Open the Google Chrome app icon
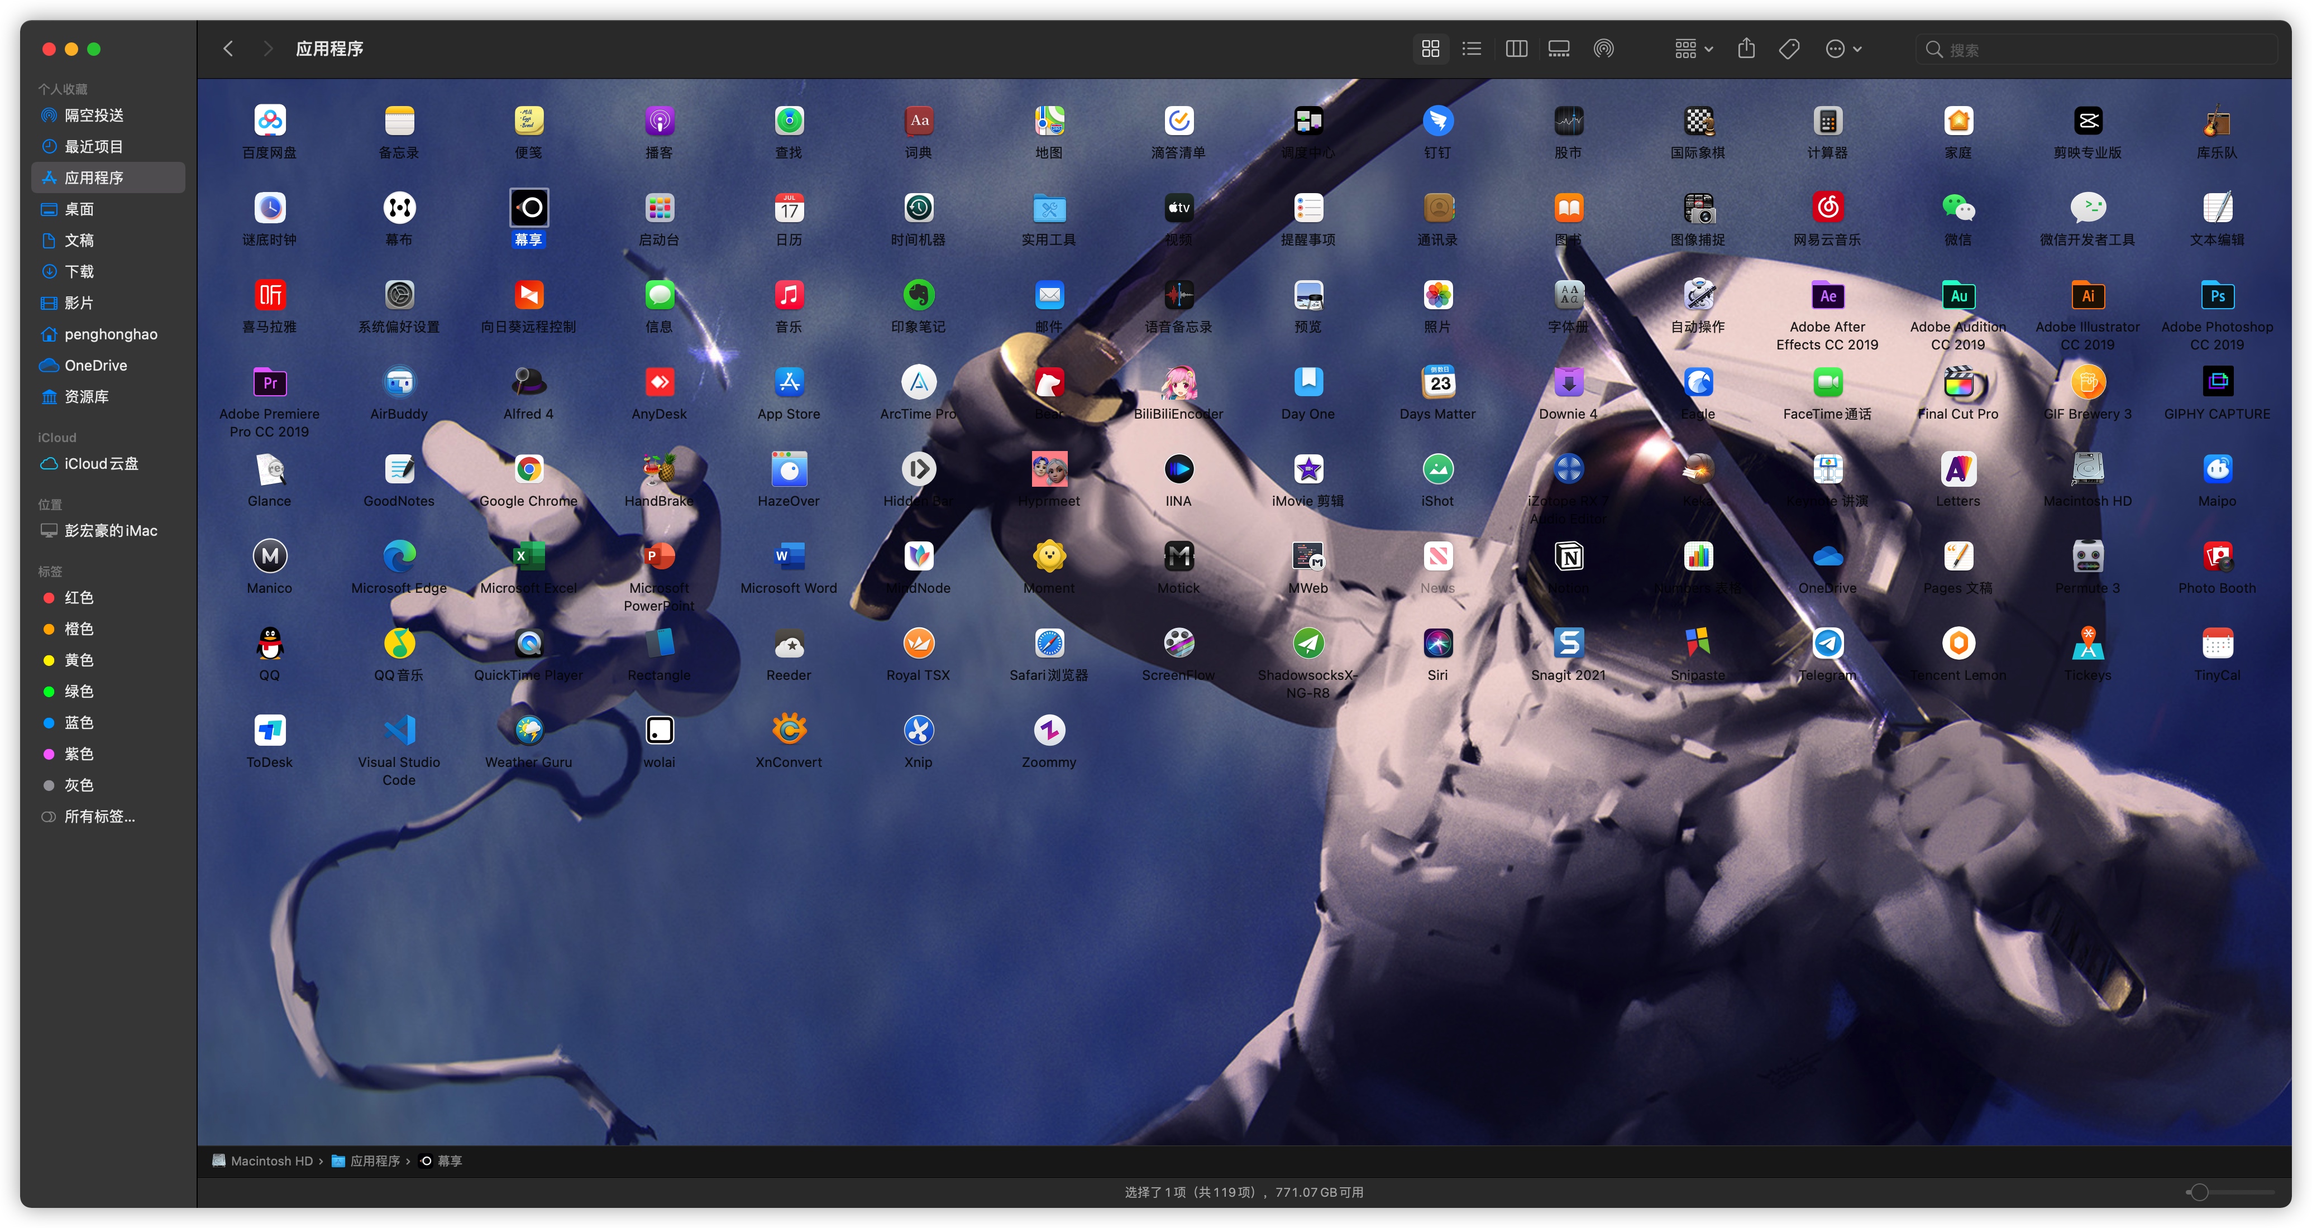 coord(529,470)
